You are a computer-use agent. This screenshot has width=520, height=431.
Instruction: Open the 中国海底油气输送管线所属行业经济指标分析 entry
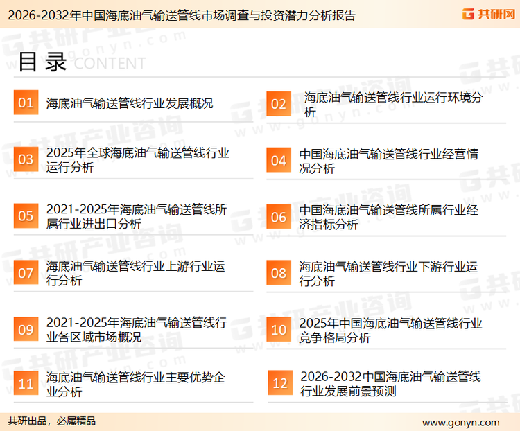tap(388, 217)
